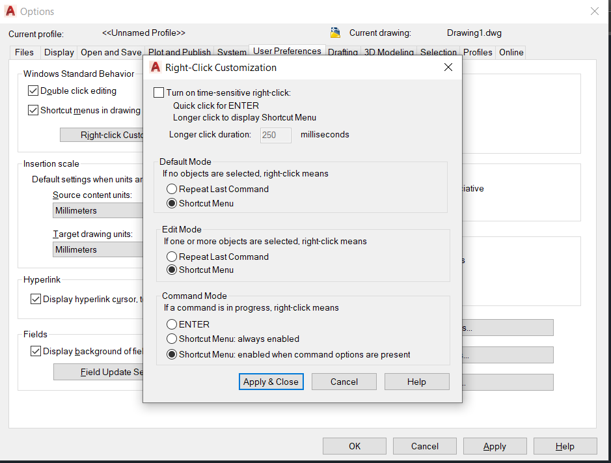611x463 pixels.
Task: Toggle Shortcut menus in drawing area checkbox
Action: pyautogui.click(x=33, y=110)
